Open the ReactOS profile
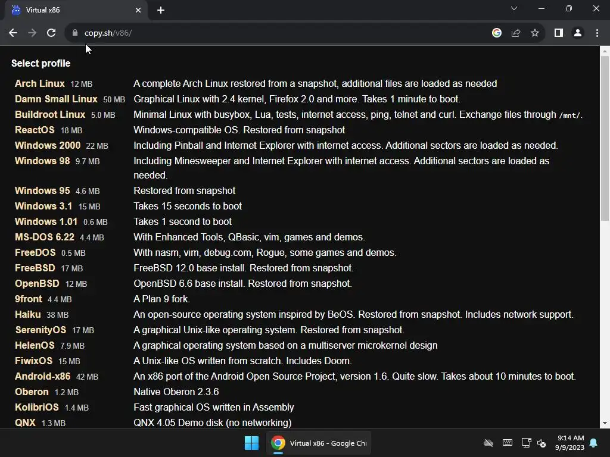The image size is (610, 457). pyautogui.click(x=35, y=130)
